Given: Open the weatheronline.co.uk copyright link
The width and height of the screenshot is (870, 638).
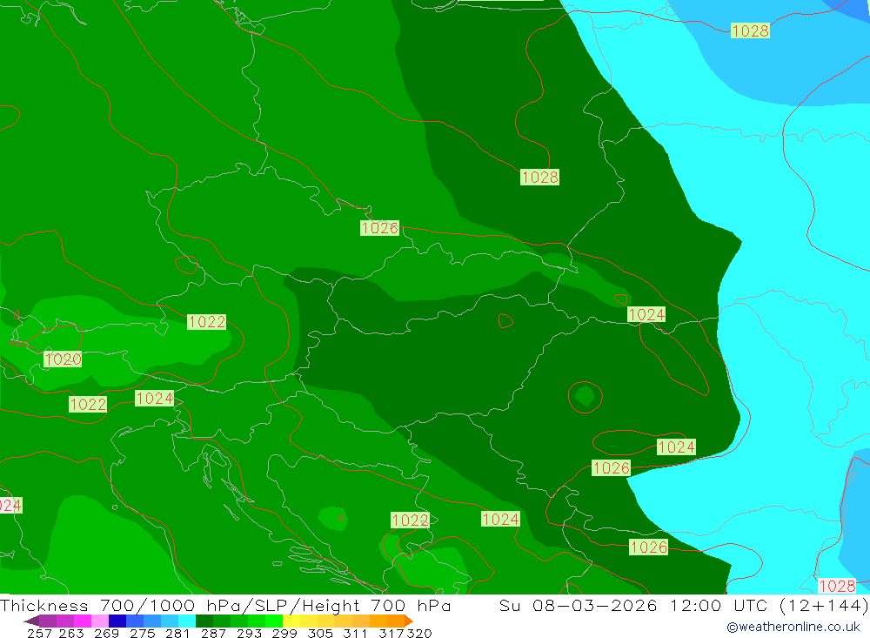Looking at the screenshot, I should point(793,627).
